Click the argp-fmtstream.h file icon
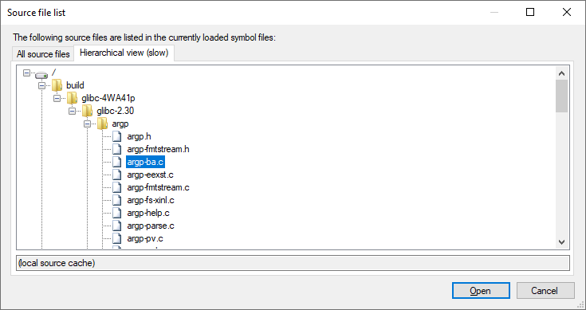Screen dimensions: 586x310 point(117,149)
